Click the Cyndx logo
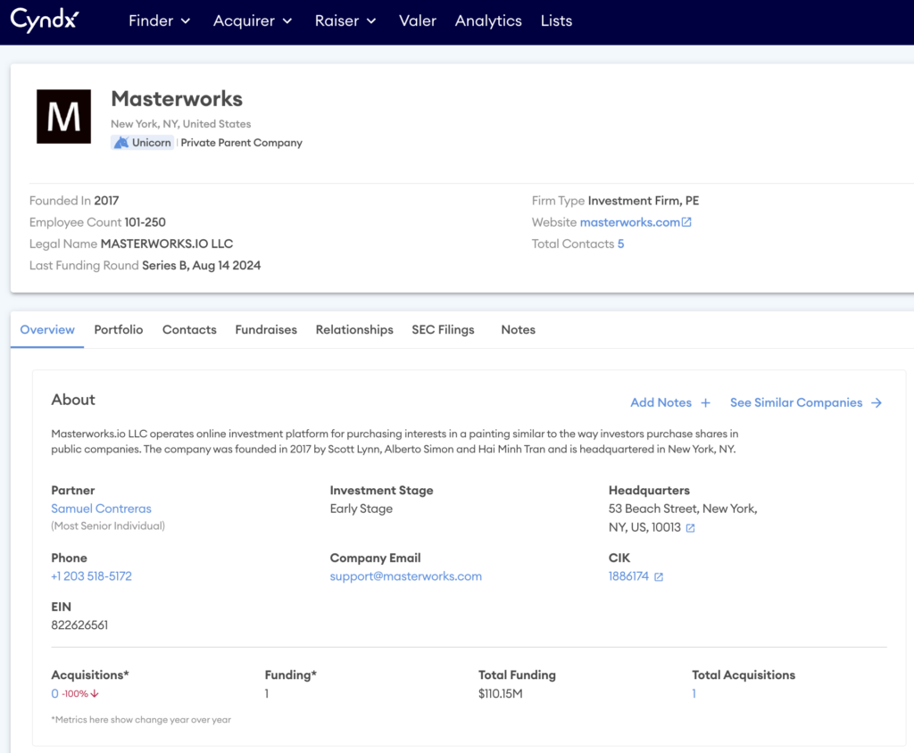Image resolution: width=914 pixels, height=753 pixels. coord(45,21)
